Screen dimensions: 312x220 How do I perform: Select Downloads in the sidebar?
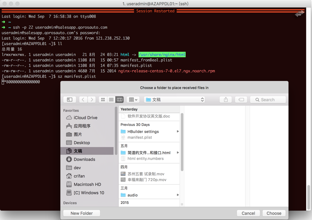point(87,159)
